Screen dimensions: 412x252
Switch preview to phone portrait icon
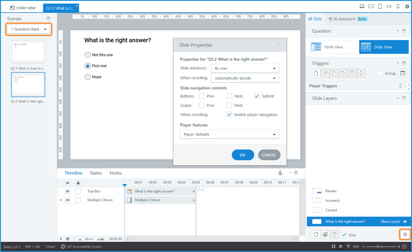pyautogui.click(x=398, y=7)
